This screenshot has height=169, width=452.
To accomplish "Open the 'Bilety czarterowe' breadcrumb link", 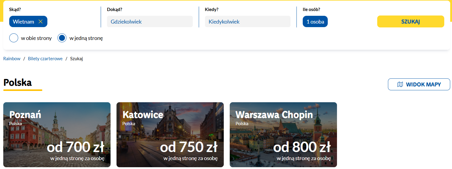I will click(x=45, y=59).
